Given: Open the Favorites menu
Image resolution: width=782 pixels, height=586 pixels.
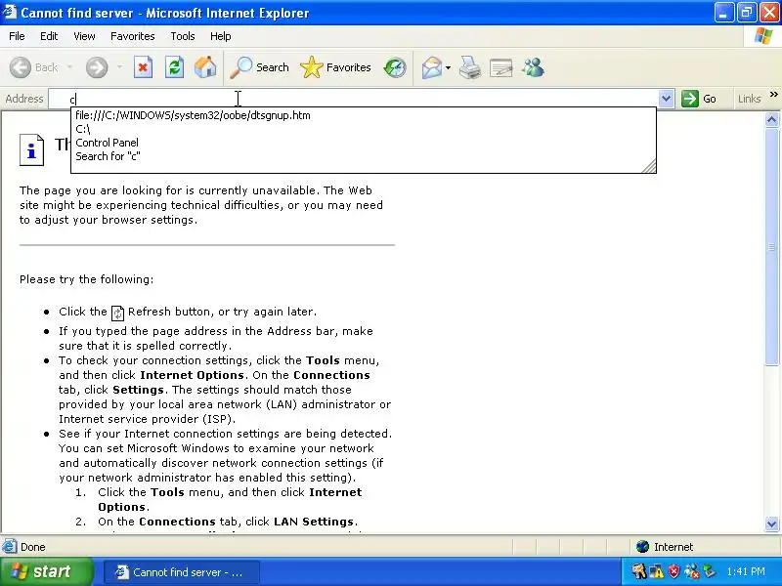Looking at the screenshot, I should (133, 36).
